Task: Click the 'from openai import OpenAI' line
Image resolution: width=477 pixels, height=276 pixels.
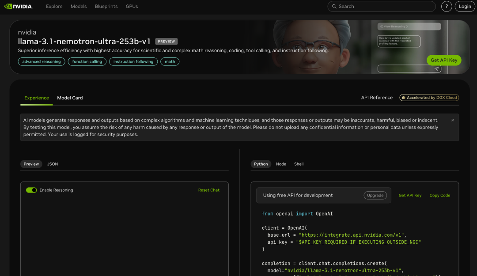Action: 297,214
